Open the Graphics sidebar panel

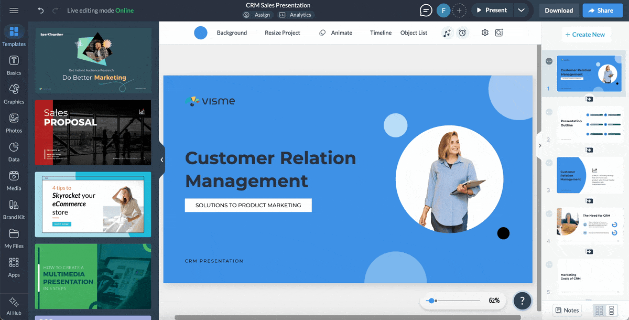pyautogui.click(x=14, y=94)
